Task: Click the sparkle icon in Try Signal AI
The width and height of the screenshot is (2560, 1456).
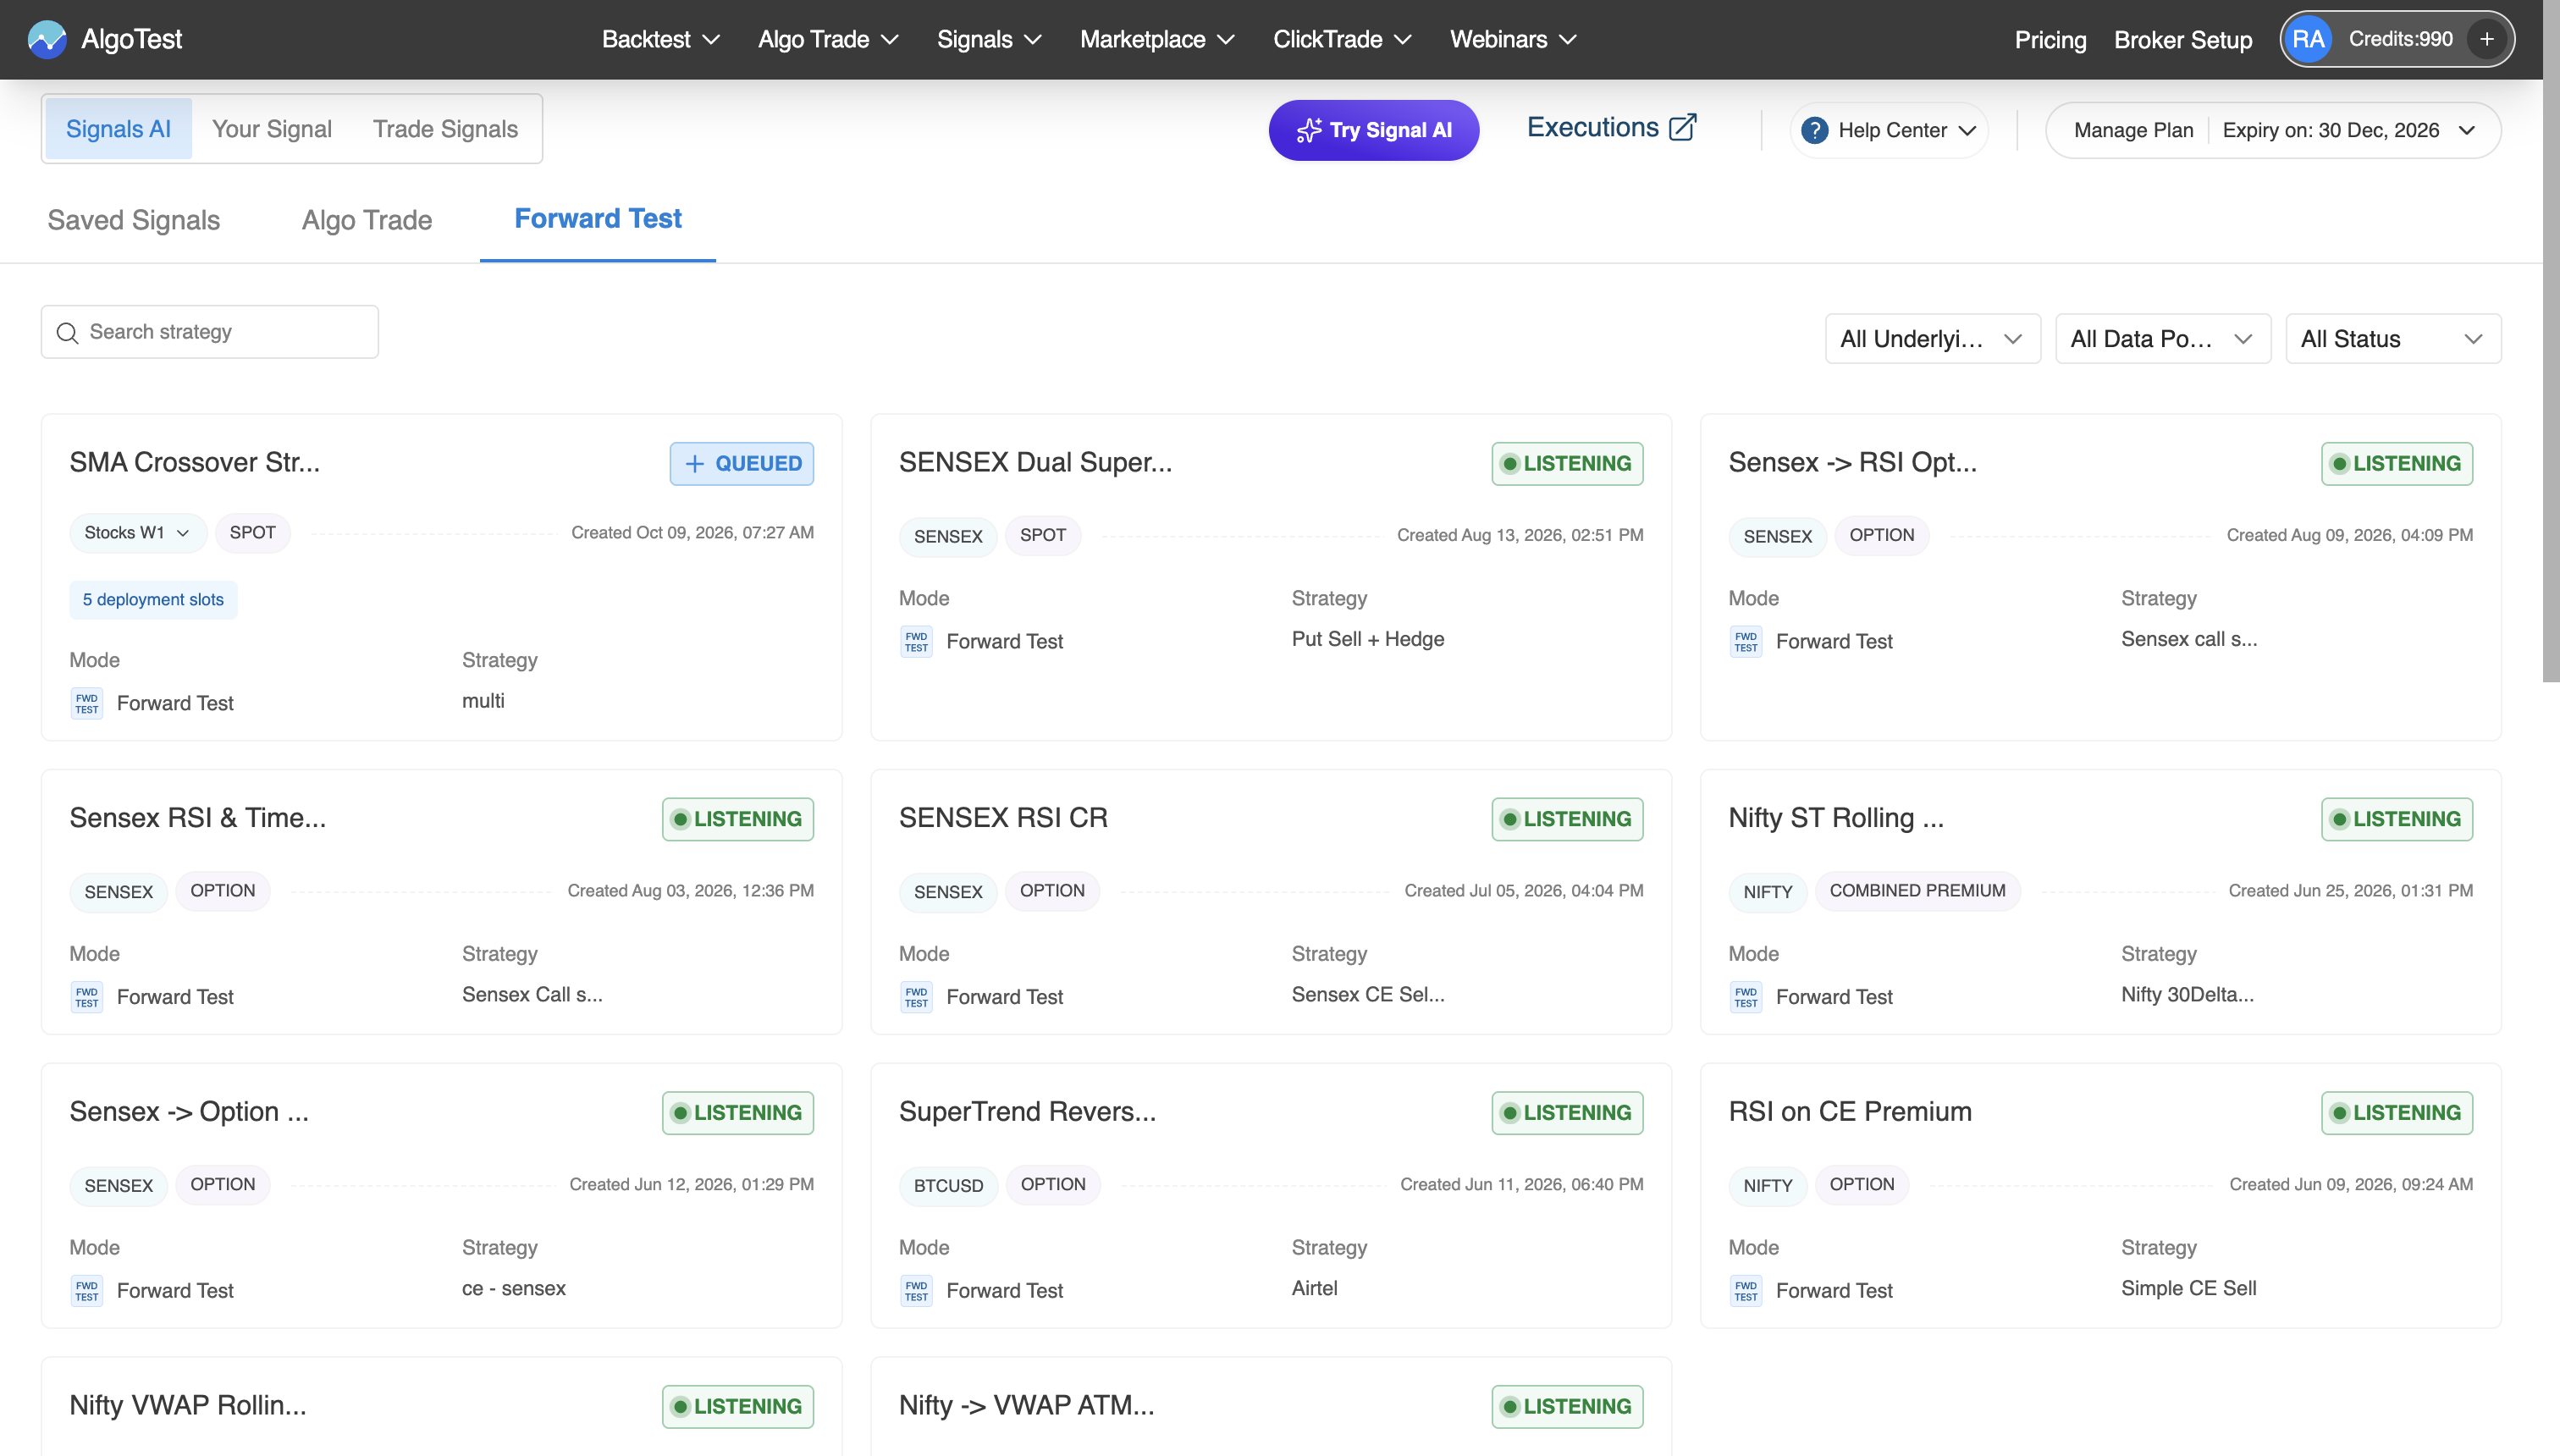Action: coord(1308,130)
